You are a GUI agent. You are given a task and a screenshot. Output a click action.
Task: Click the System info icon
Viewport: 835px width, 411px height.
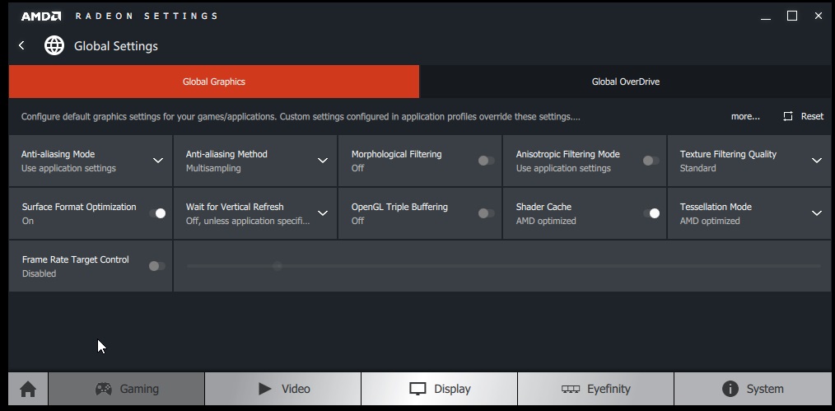point(730,389)
